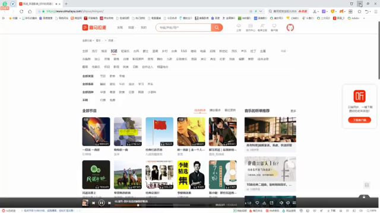Screen dimensions: 380x213
Task: Click the browser page vertical scrollbar
Action: click(379, 50)
